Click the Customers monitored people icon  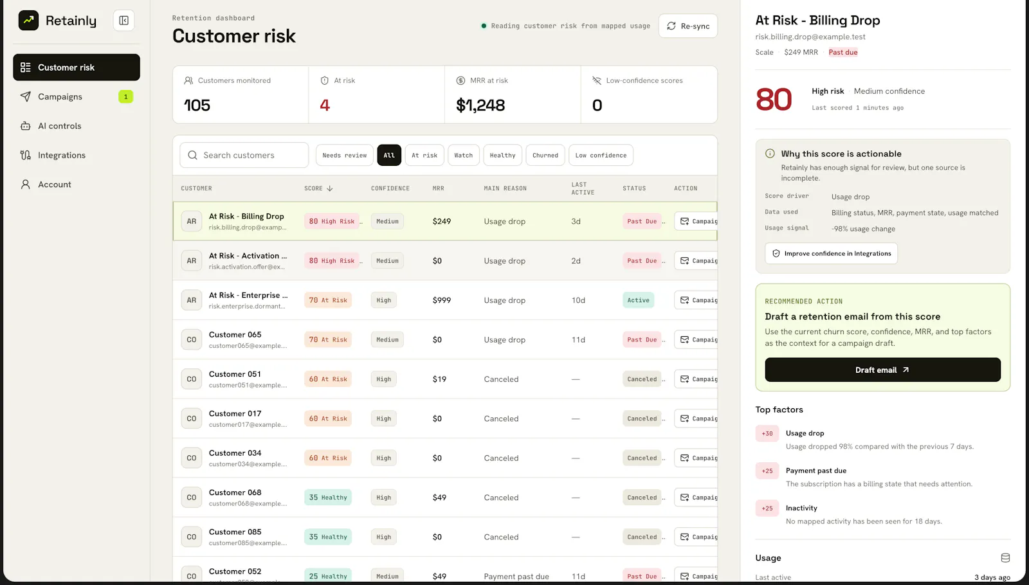(188, 80)
